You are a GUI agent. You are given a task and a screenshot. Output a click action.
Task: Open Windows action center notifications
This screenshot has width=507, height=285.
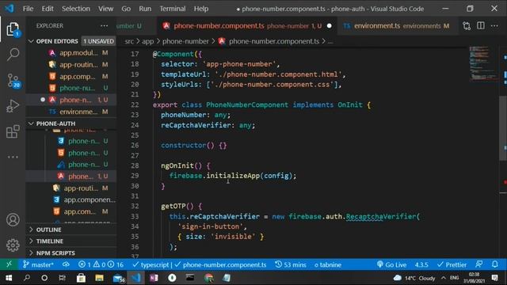(494, 278)
